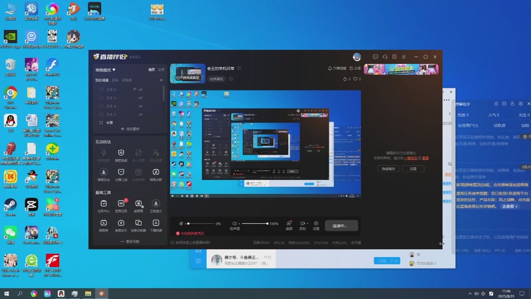Click the live cover thumbnail
The width and height of the screenshot is (531, 299).
188,73
